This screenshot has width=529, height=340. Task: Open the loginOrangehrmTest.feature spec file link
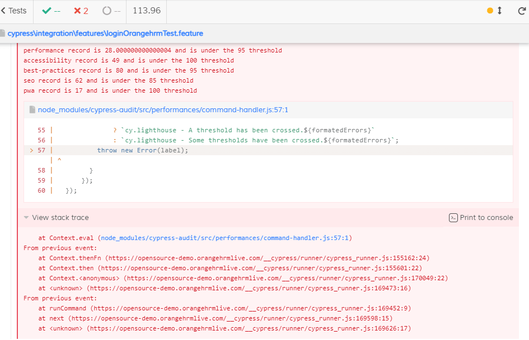(x=105, y=33)
